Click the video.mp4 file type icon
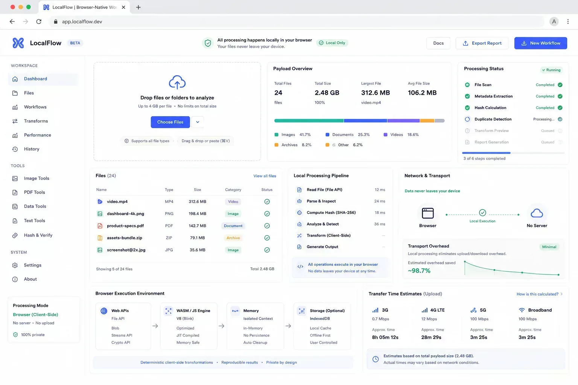 point(100,202)
